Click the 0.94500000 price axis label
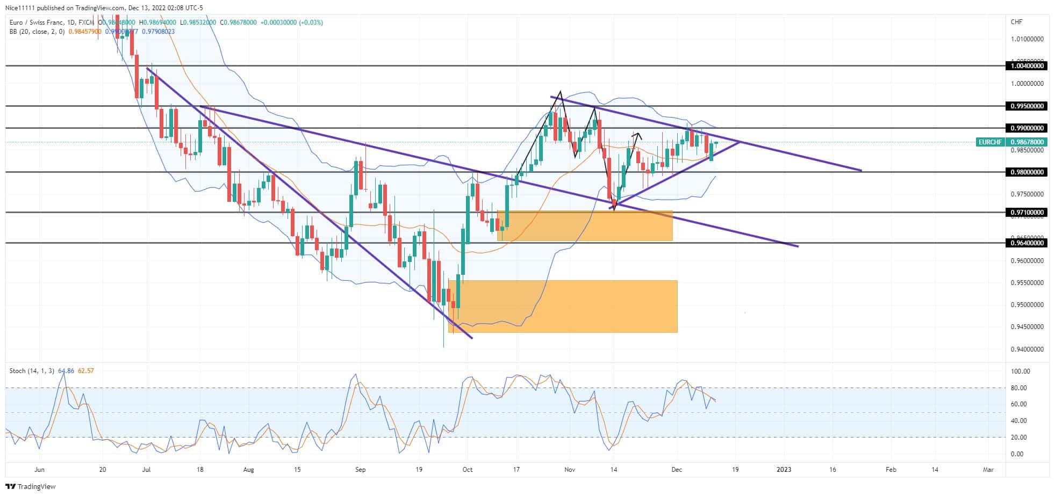The image size is (1055, 496). pos(1027,327)
